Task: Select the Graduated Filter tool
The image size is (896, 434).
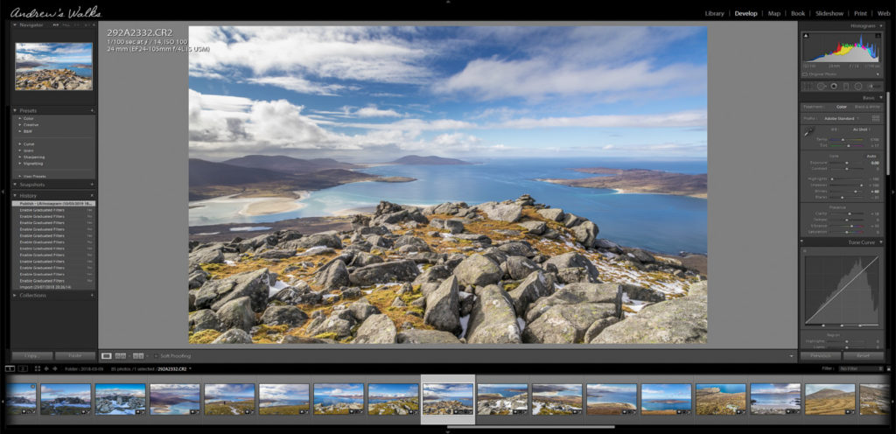Action: [846, 86]
